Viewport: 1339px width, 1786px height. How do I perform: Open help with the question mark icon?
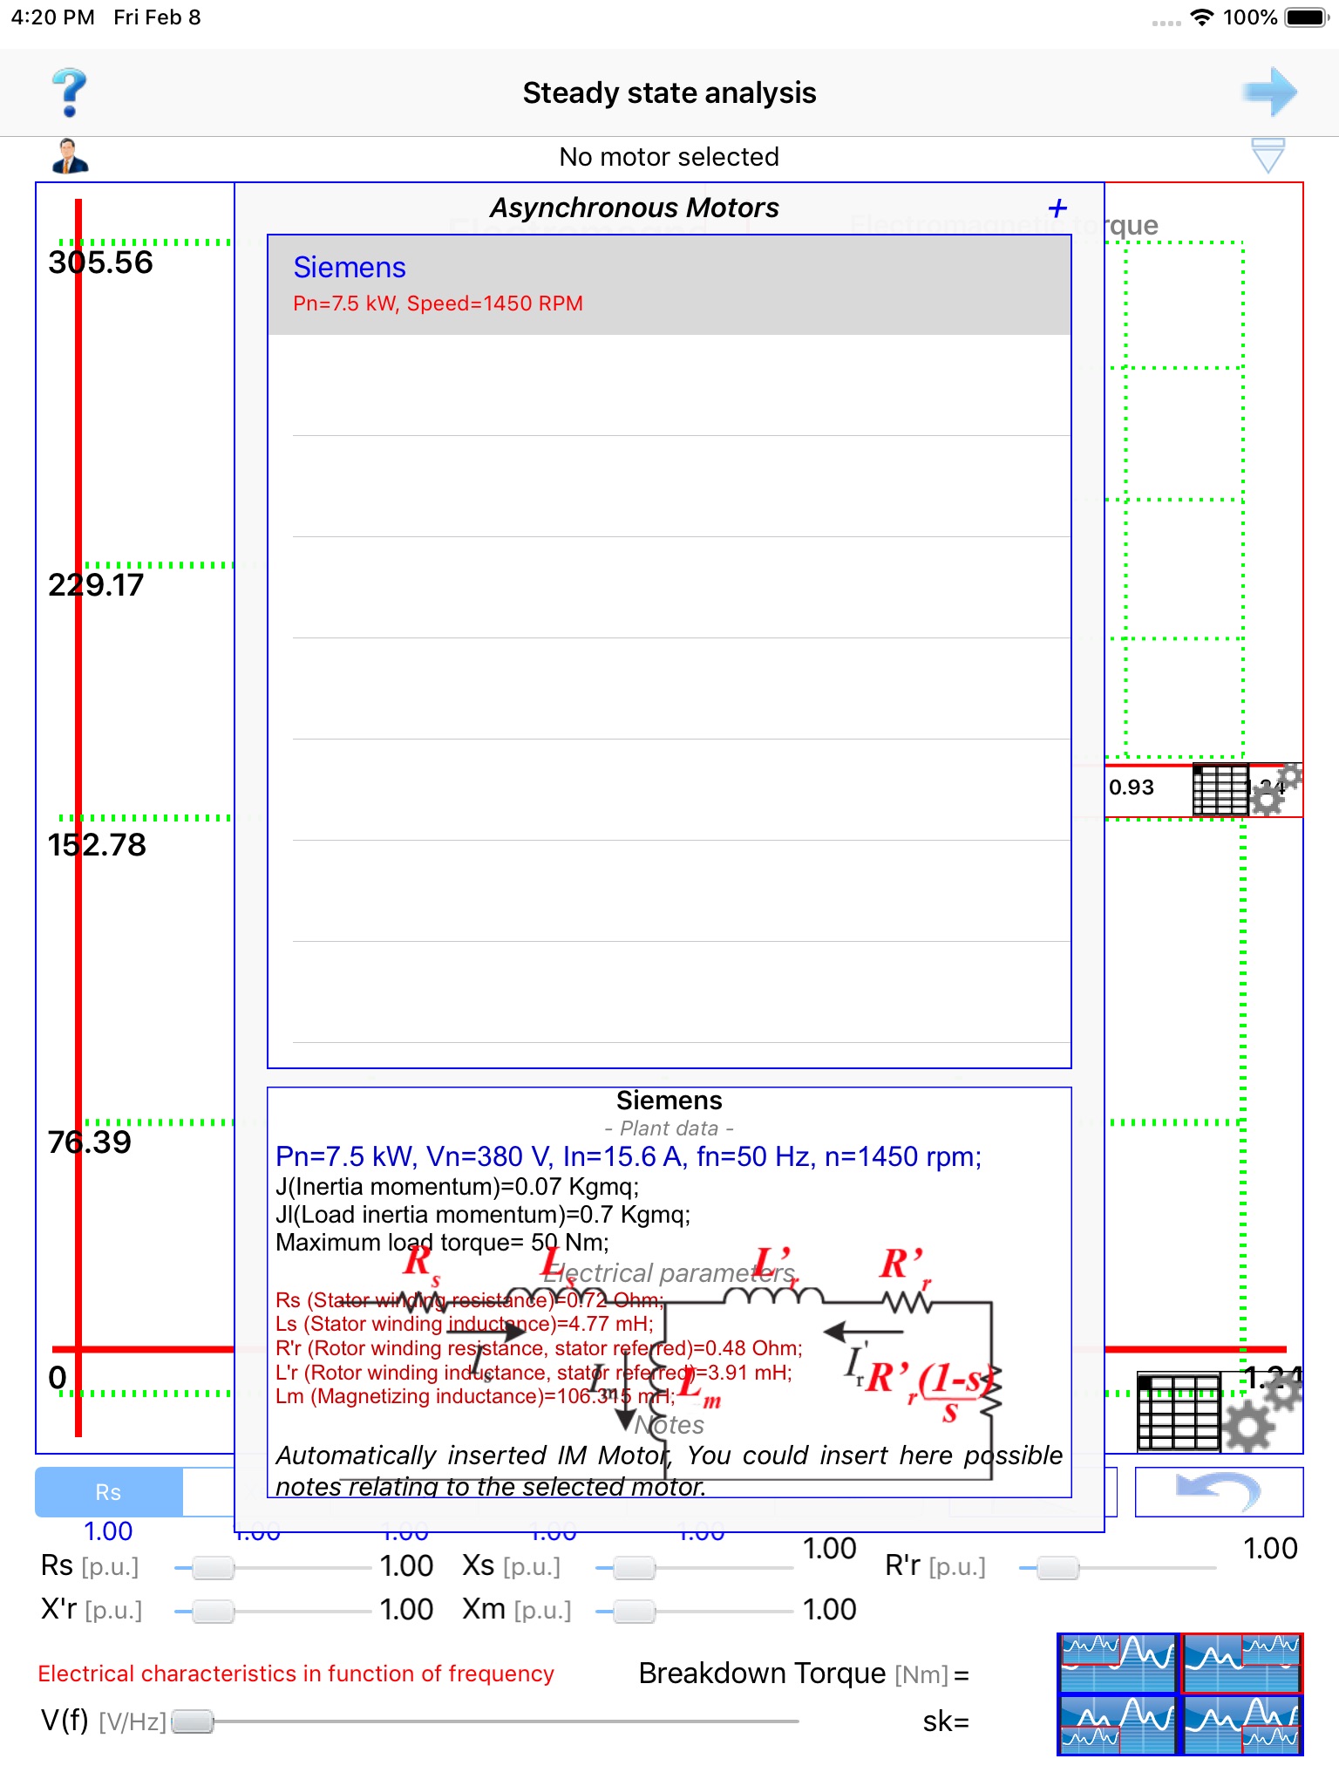(x=70, y=92)
